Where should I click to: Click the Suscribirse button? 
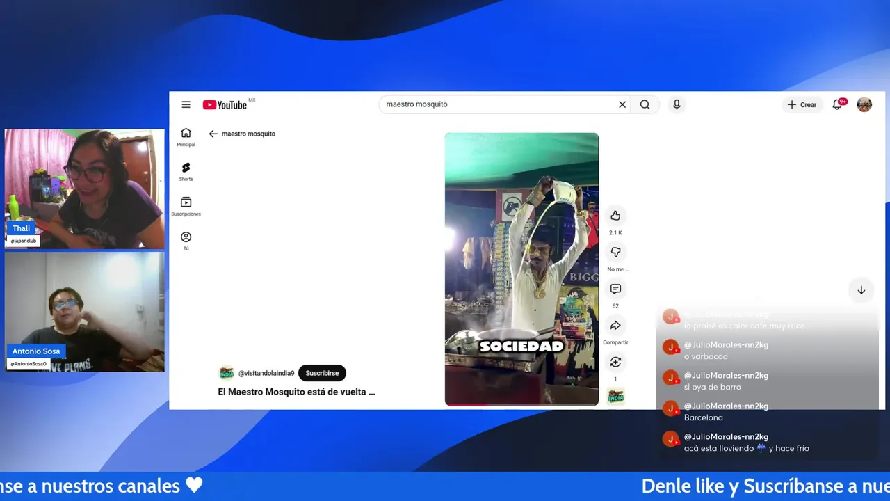pos(322,373)
